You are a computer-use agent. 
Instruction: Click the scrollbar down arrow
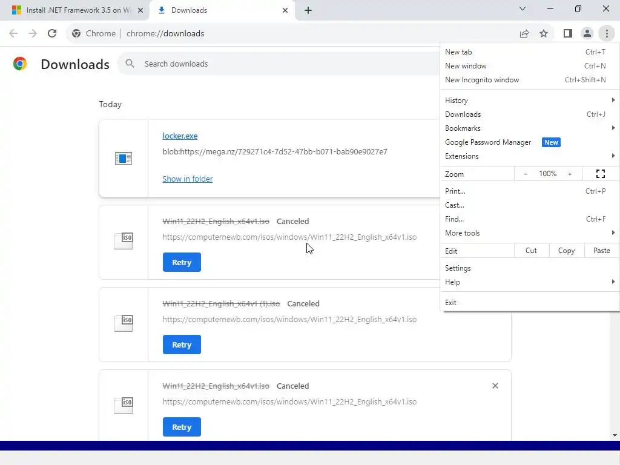[x=615, y=435]
